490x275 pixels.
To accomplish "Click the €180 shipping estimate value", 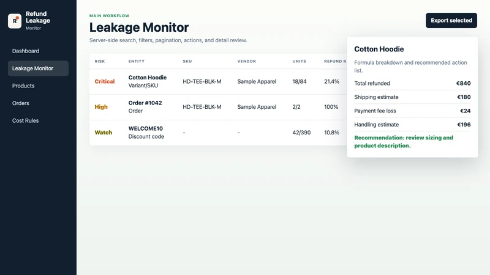I will [464, 97].
